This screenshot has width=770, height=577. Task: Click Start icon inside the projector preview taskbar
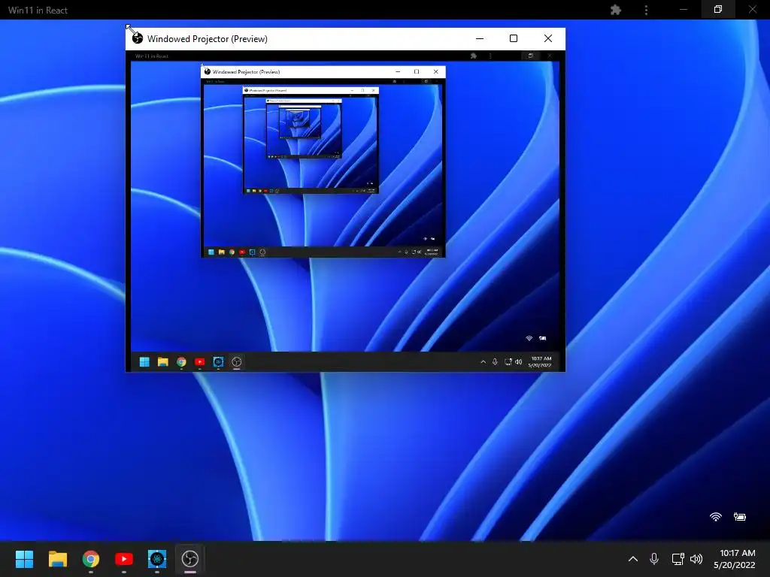tap(144, 362)
